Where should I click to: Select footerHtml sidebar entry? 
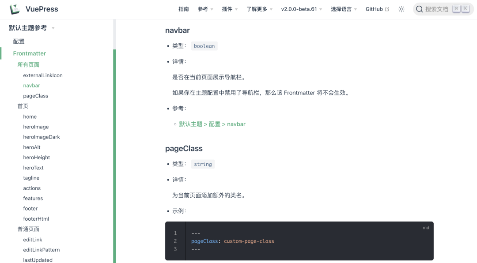pyautogui.click(x=36, y=219)
